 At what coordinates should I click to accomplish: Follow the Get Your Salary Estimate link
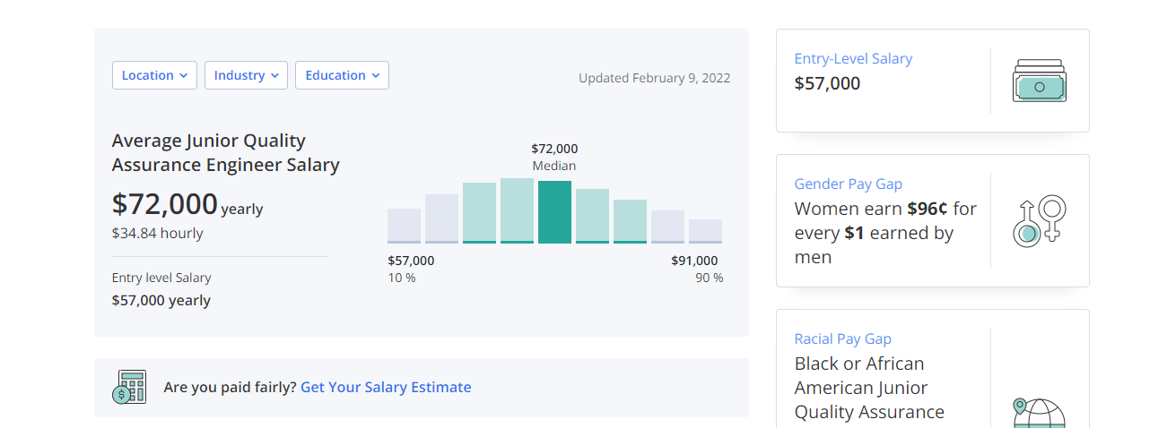coord(386,387)
